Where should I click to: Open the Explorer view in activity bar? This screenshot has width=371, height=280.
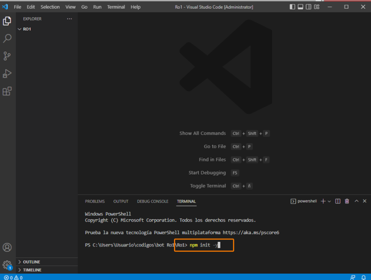coord(7,21)
